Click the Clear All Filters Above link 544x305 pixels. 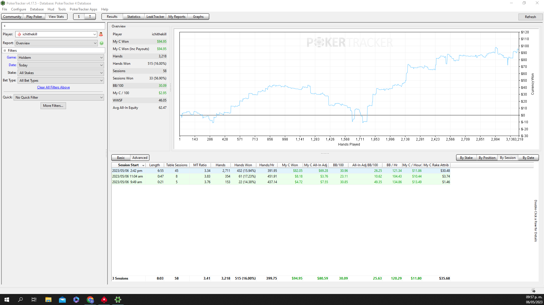tap(53, 87)
